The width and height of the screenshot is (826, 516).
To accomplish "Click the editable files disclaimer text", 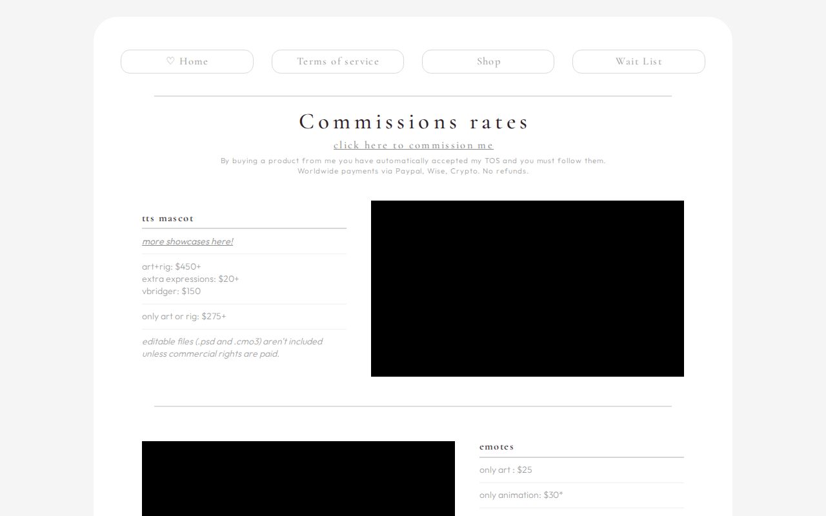I will tap(232, 348).
